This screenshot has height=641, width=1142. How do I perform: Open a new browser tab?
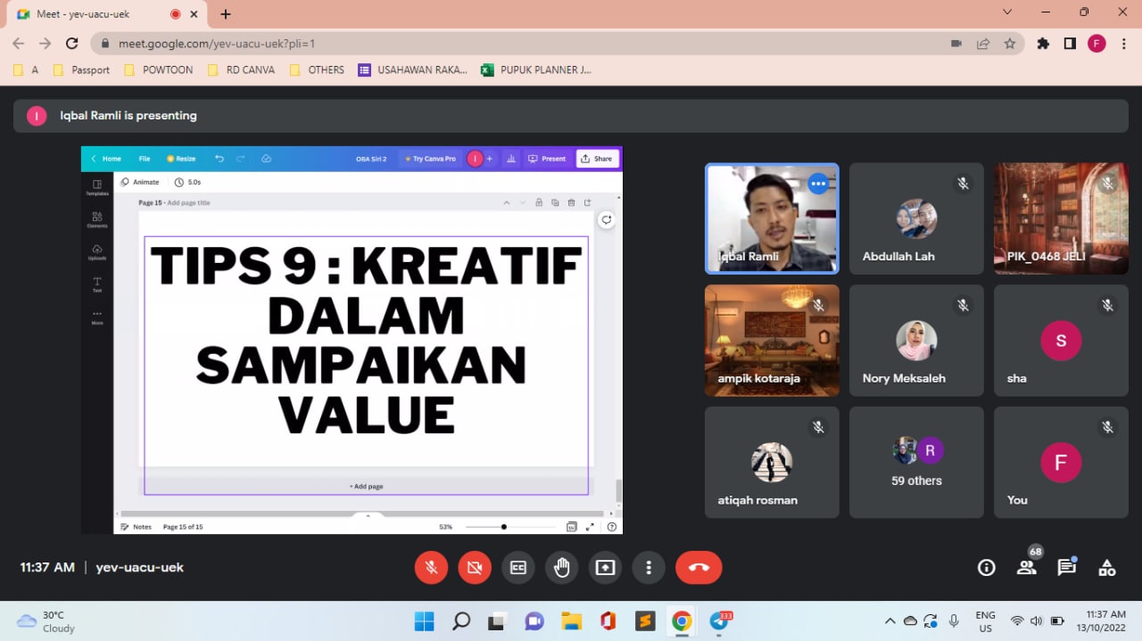226,14
